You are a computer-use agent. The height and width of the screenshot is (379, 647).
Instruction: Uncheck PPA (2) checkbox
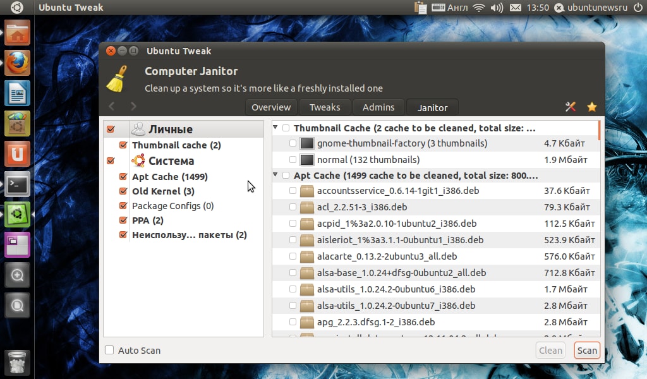[123, 220]
